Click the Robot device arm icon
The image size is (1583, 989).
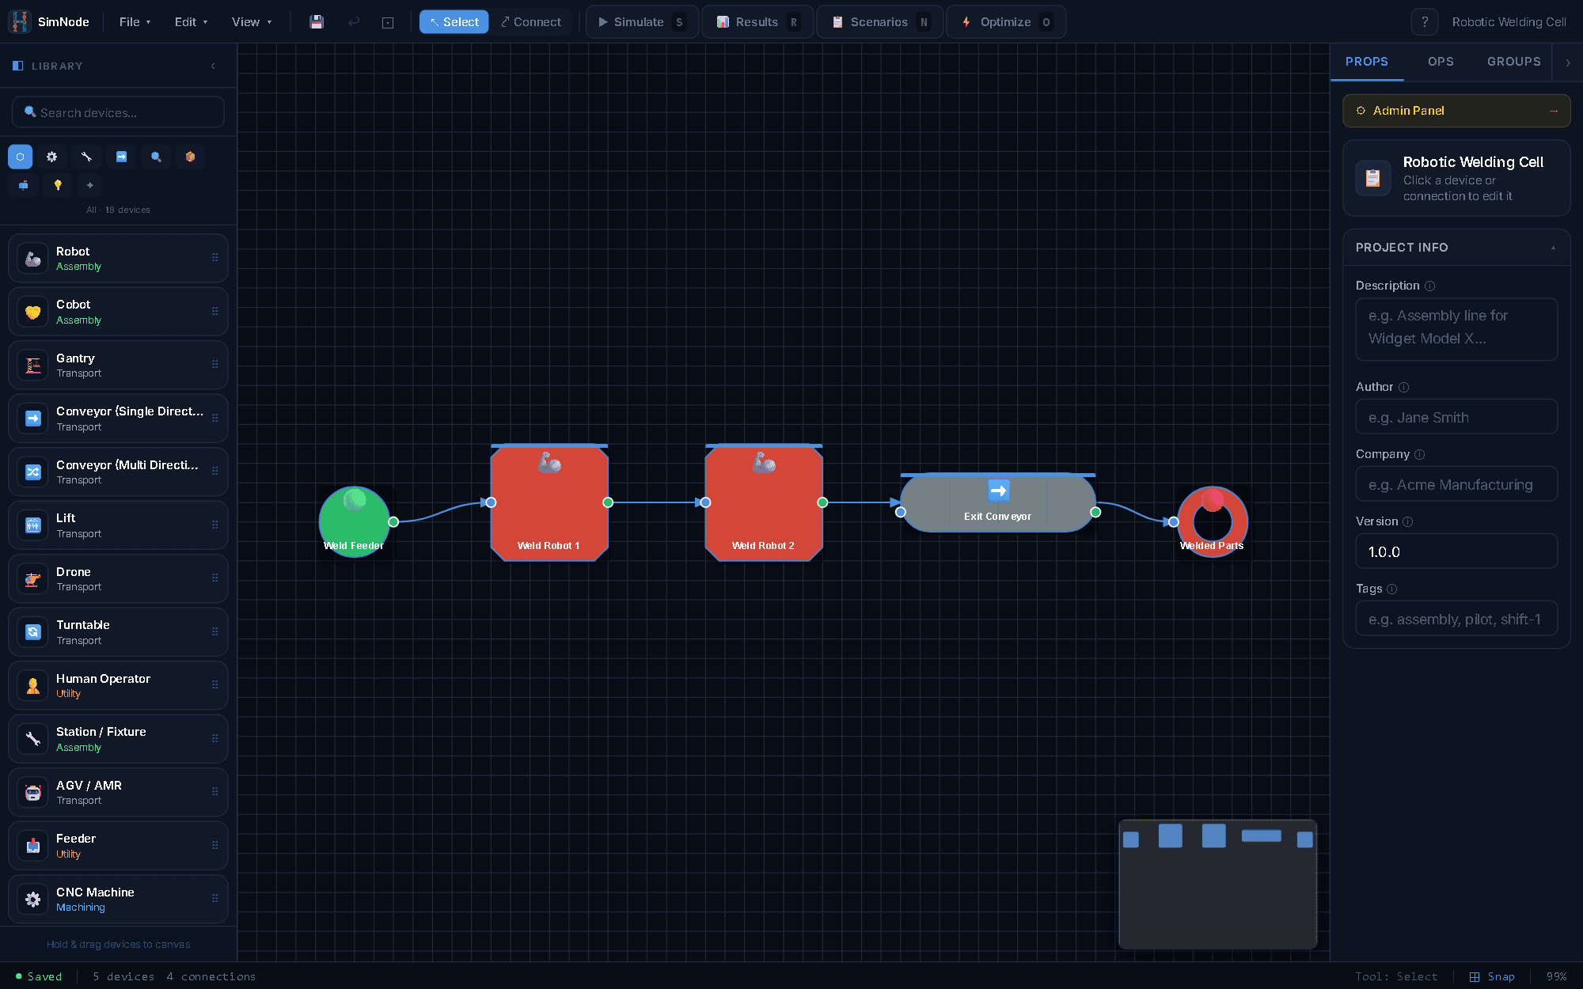pyautogui.click(x=33, y=259)
